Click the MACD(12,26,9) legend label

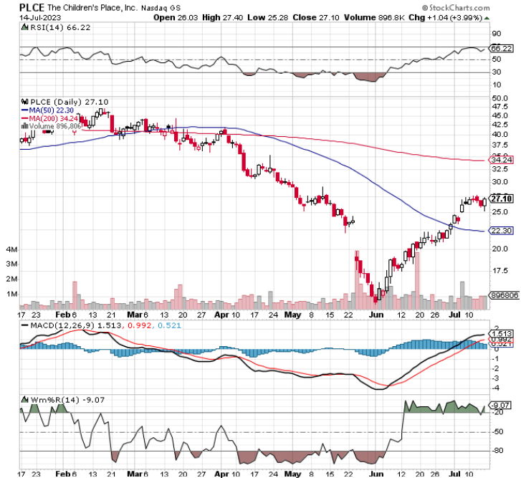pos(62,325)
